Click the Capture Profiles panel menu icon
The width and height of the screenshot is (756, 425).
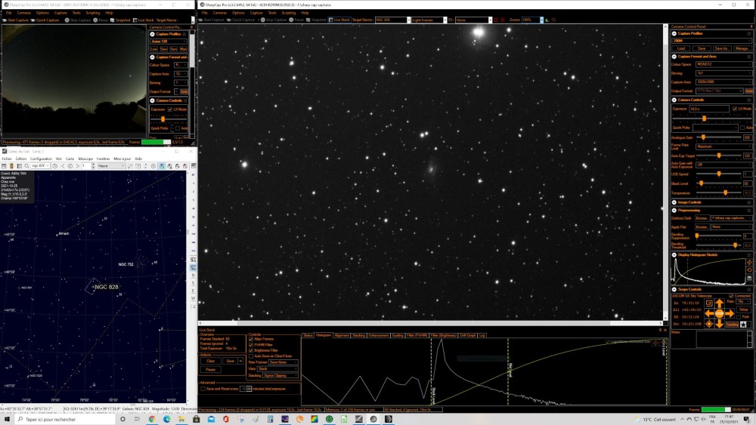[748, 34]
